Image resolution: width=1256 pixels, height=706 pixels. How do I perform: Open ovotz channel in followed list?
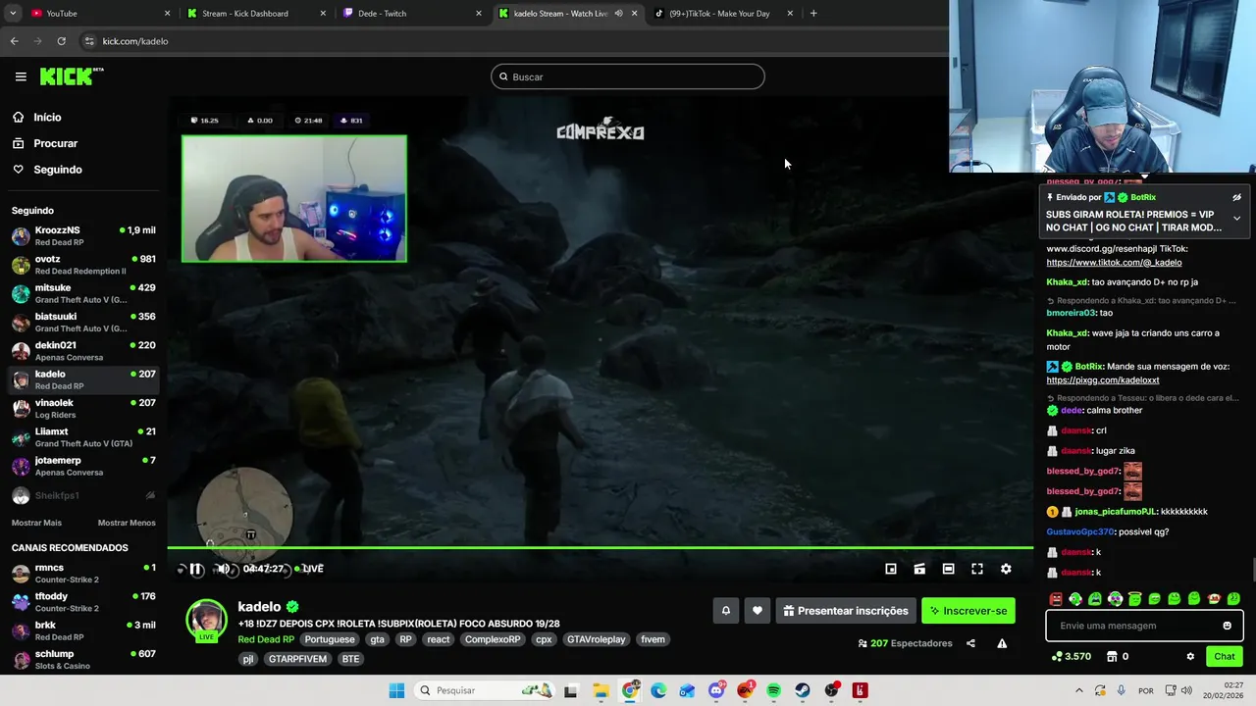[x=82, y=265]
